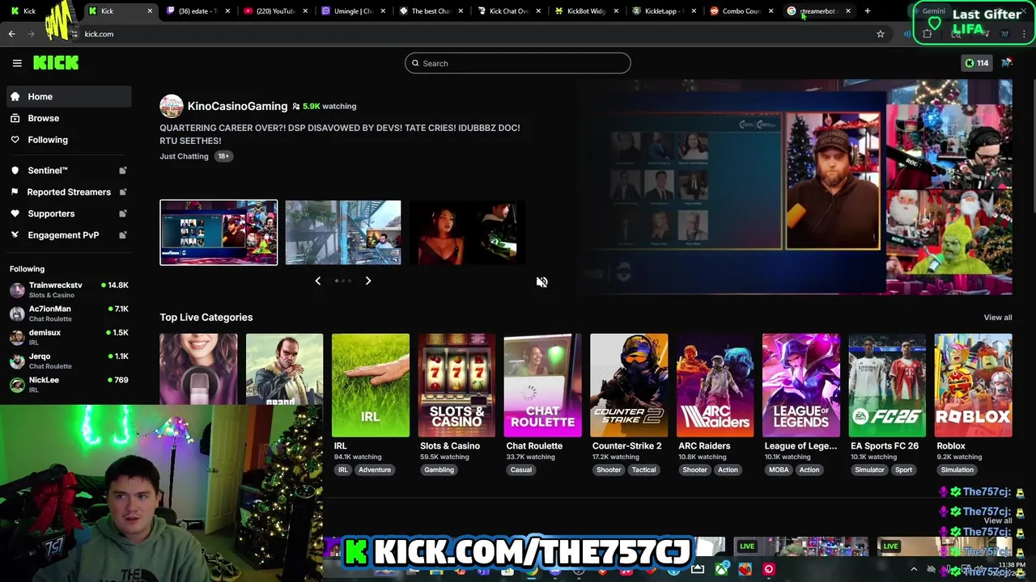Open Reported Streamers in sidebar
Image resolution: width=1036 pixels, height=582 pixels.
point(70,192)
